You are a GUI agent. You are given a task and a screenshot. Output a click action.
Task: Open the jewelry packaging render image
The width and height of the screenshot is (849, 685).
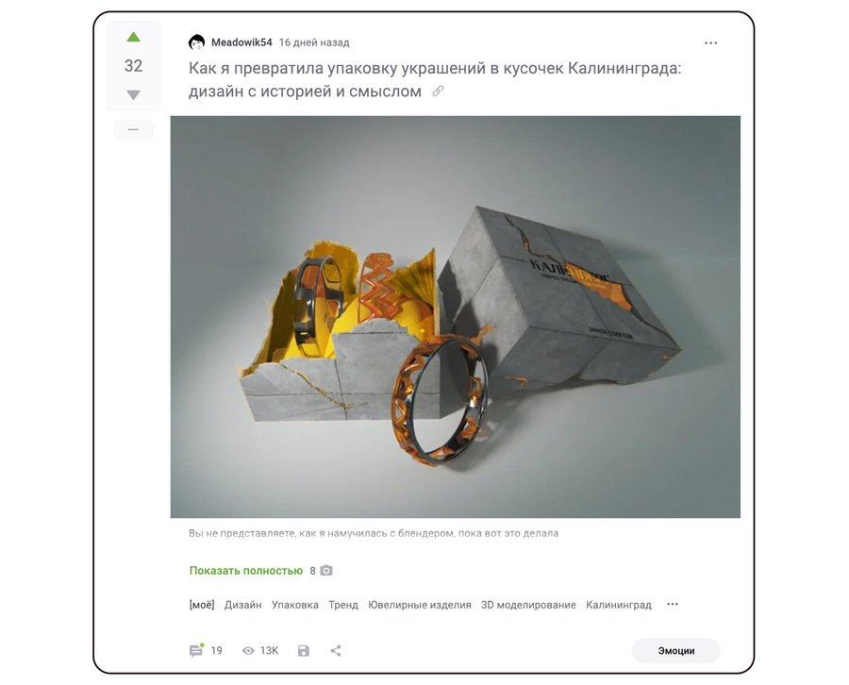pos(456,317)
